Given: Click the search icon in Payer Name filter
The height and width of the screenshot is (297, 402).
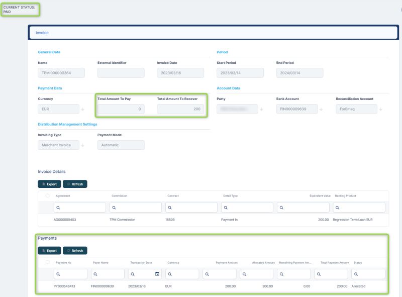Looking at the screenshot, I should click(x=95, y=274).
